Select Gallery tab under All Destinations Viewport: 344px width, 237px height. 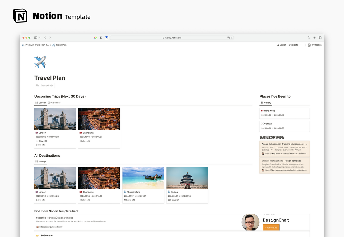[40, 161]
